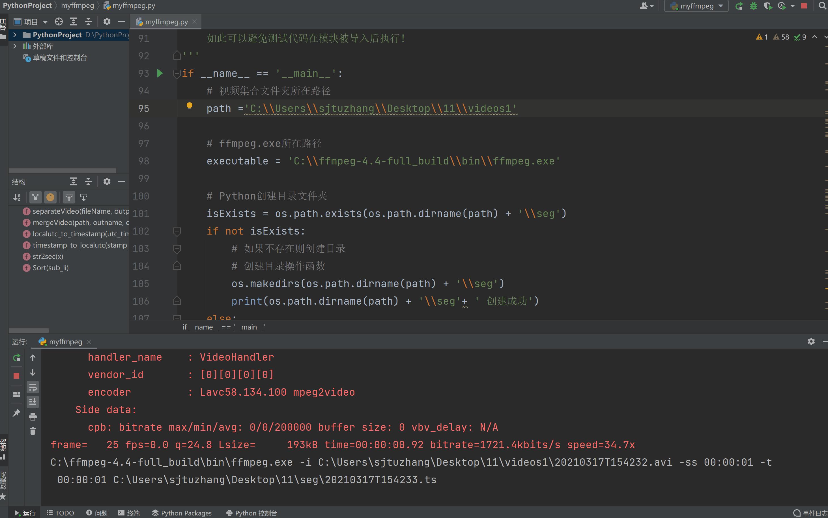Expand the 外部库 (External Libraries) node
828x518 pixels.
15,46
